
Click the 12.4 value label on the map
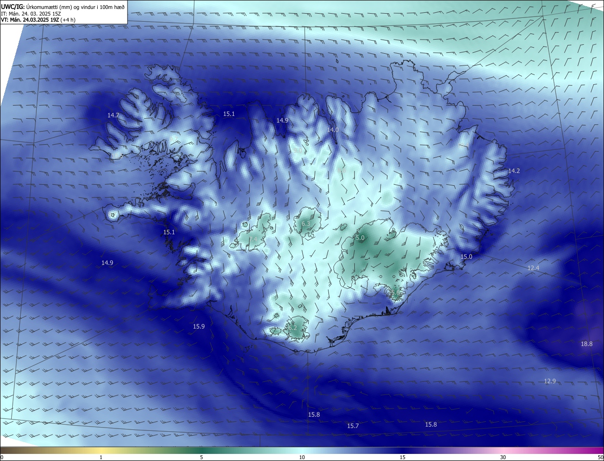(x=533, y=268)
